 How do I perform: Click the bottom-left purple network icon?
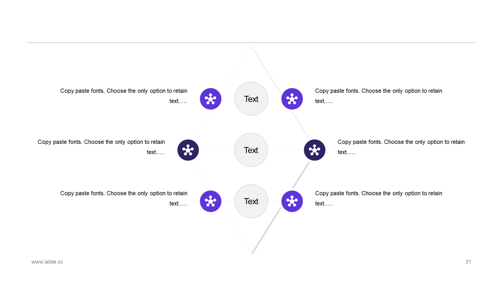(211, 201)
